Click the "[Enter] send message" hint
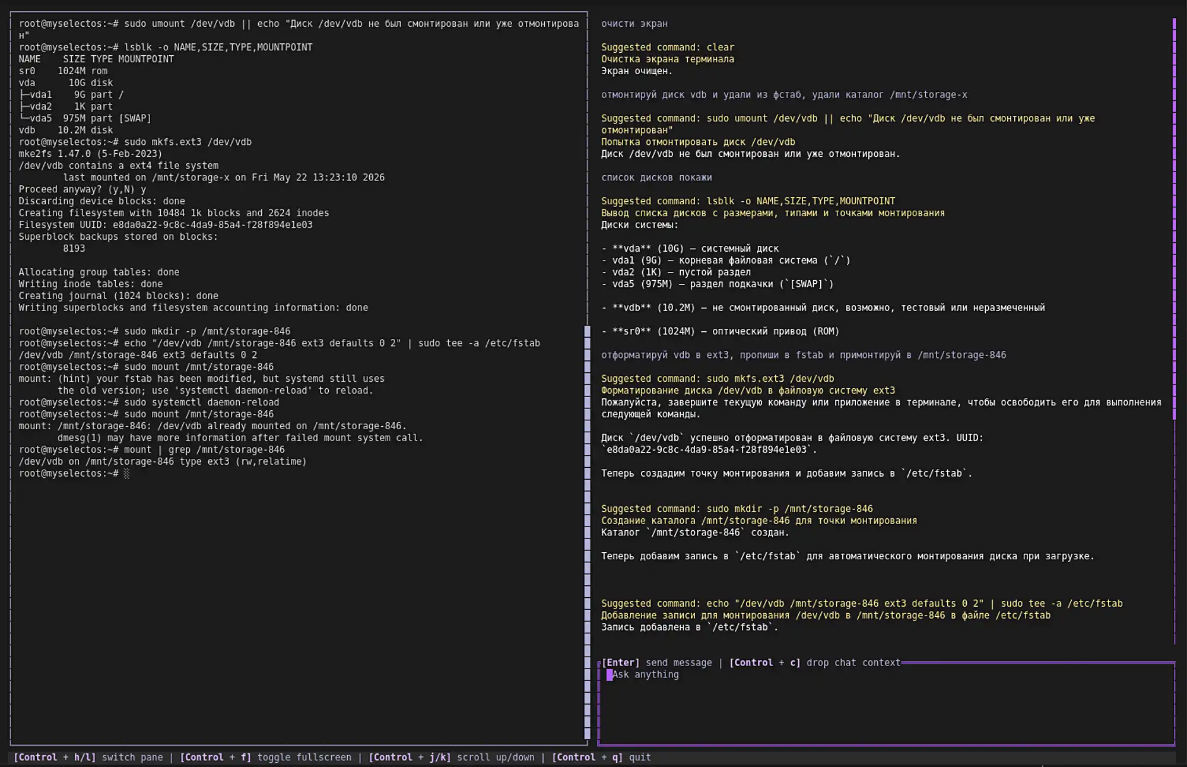The width and height of the screenshot is (1187, 767). tap(656, 663)
